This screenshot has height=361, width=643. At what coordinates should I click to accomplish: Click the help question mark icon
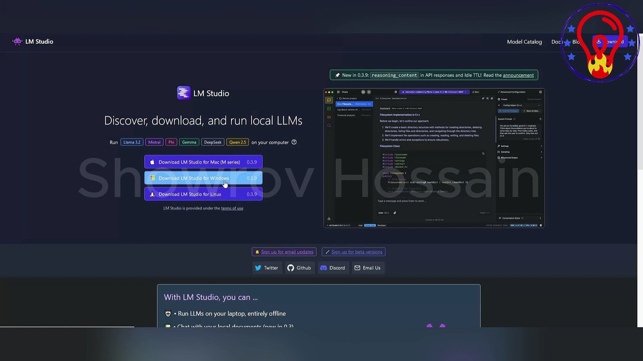(x=294, y=142)
